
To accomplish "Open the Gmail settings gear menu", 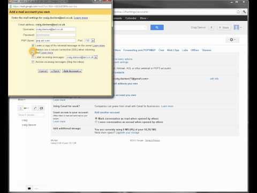I will [x=232, y=40].
